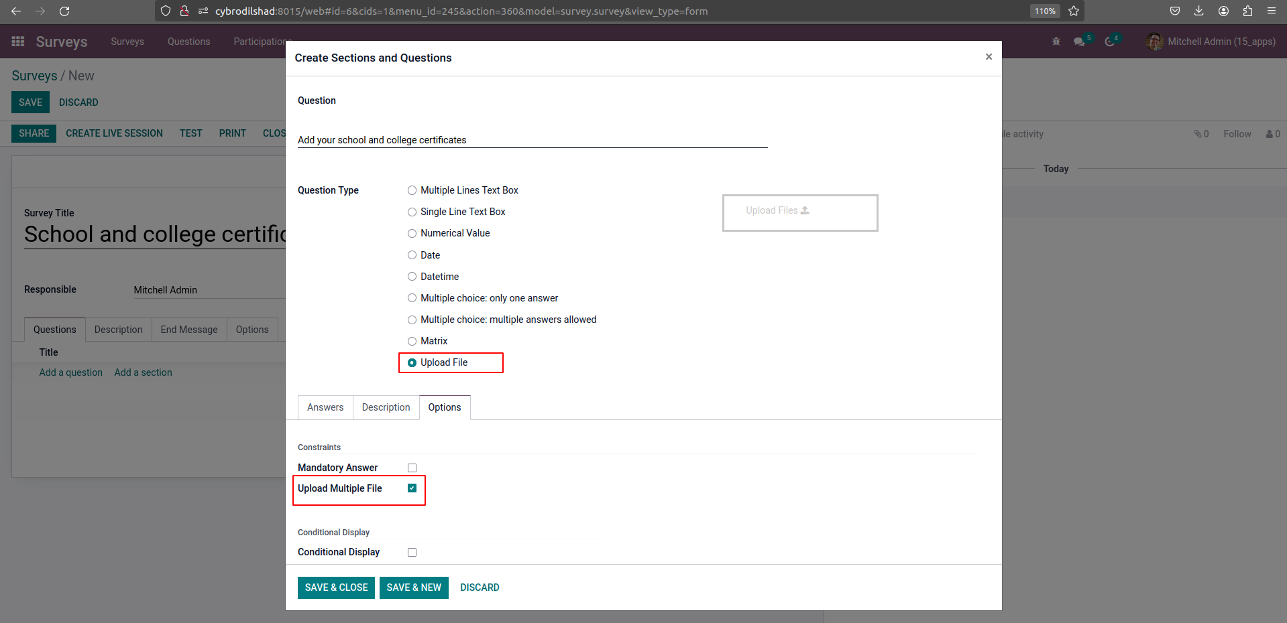The width and height of the screenshot is (1287, 623).
Task: Click the PRINT button
Action: 232,133
